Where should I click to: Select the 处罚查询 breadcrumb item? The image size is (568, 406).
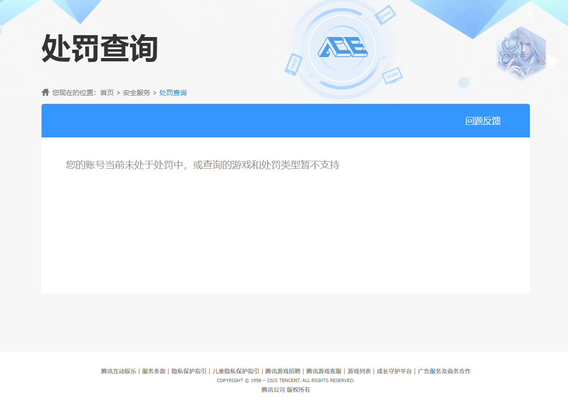(172, 93)
